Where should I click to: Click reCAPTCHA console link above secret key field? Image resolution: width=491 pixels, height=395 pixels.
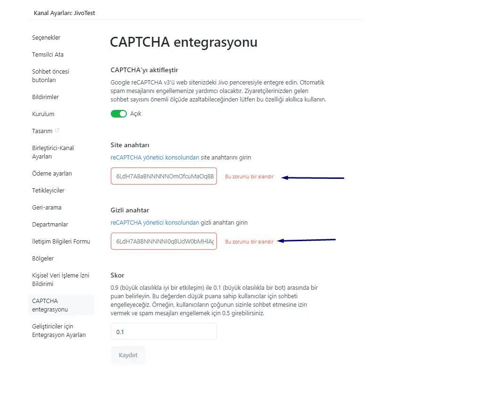(155, 223)
